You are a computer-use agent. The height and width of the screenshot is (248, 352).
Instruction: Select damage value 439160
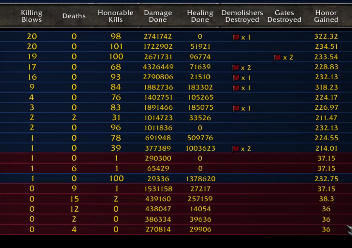point(158,199)
